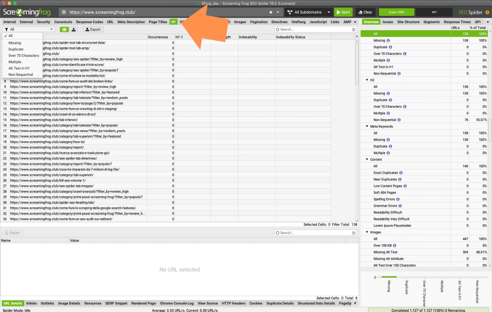The width and height of the screenshot is (492, 312).
Task: Open search filter options in top search box
Action: (x=354, y=29)
